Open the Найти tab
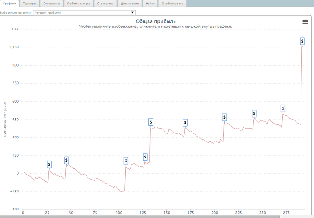The height and width of the screenshot is (218, 314). [x=150, y=4]
